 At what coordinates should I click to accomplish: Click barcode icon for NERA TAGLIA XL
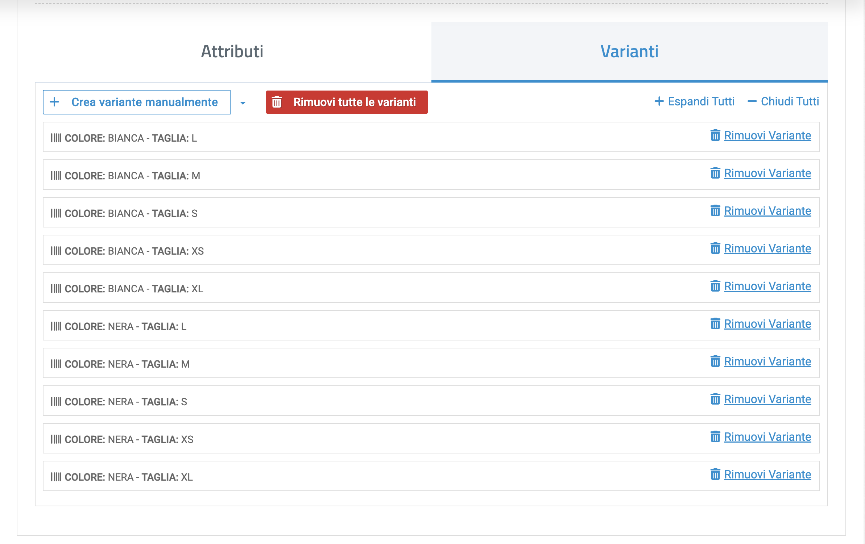point(56,477)
